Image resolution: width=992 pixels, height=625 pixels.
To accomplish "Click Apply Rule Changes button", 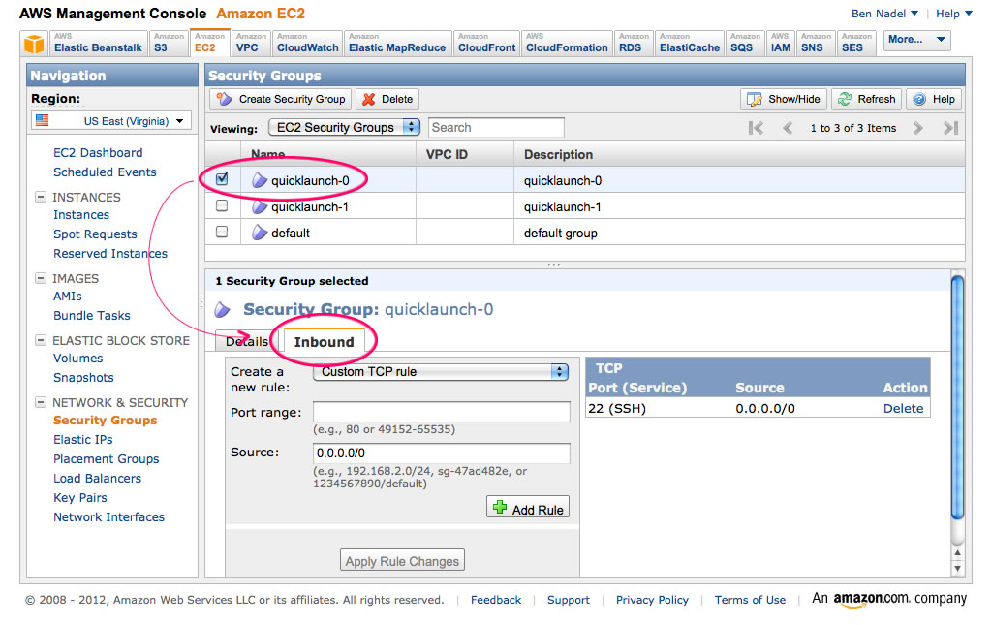I will (402, 560).
